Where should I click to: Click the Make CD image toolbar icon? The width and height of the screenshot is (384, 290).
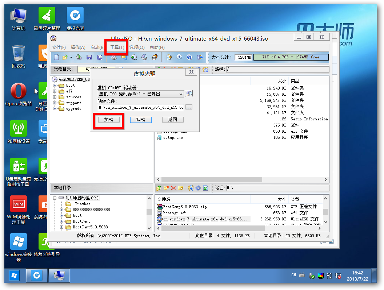[113, 57]
